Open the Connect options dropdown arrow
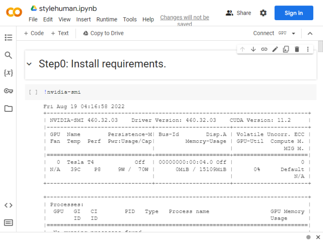323x242 pixels. [x=294, y=33]
